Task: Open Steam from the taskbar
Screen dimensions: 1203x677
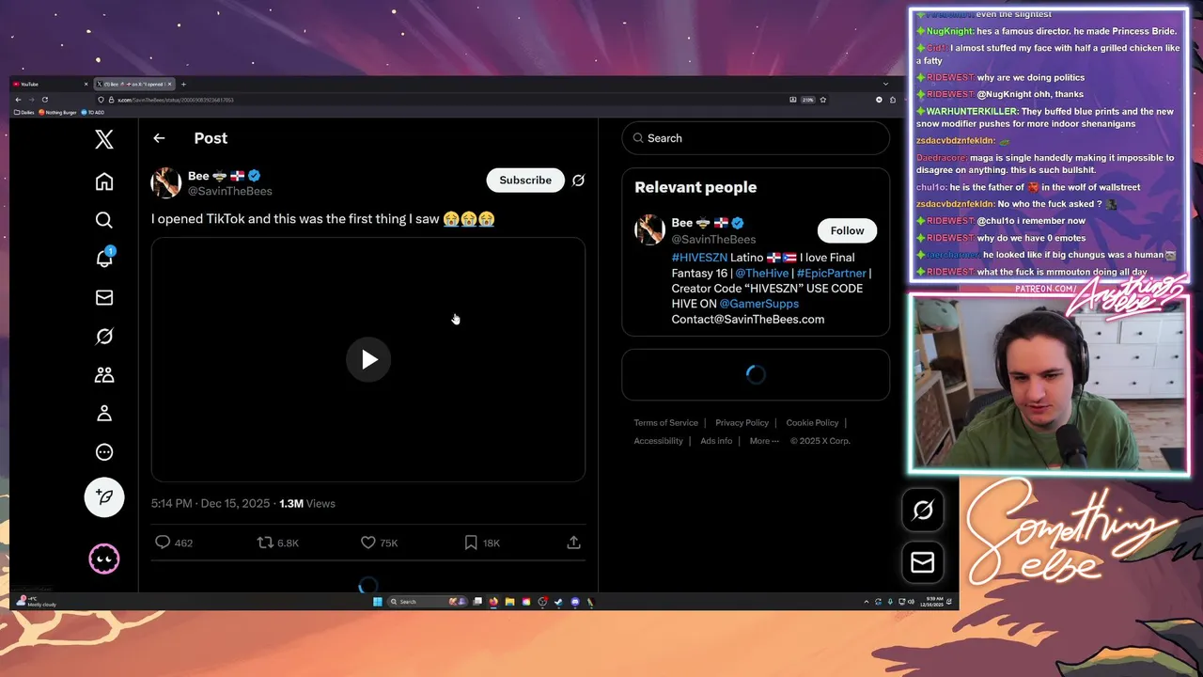Action: click(x=558, y=602)
